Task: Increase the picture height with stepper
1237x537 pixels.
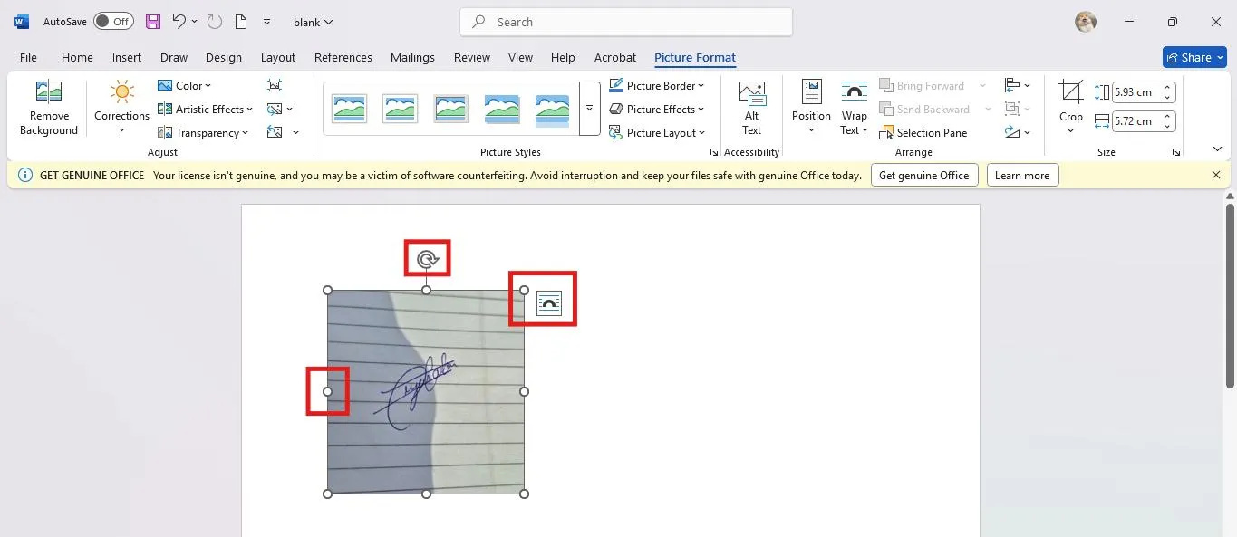Action: click(1168, 88)
